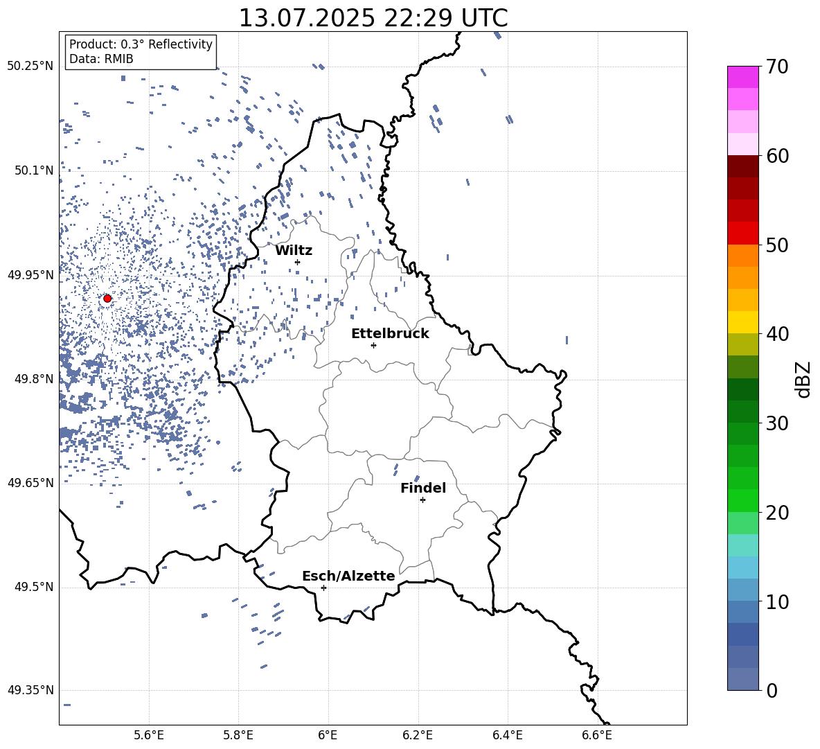Click the dBZ colorbar axis label
Viewport: 820px width, 749px height.
[x=803, y=379]
